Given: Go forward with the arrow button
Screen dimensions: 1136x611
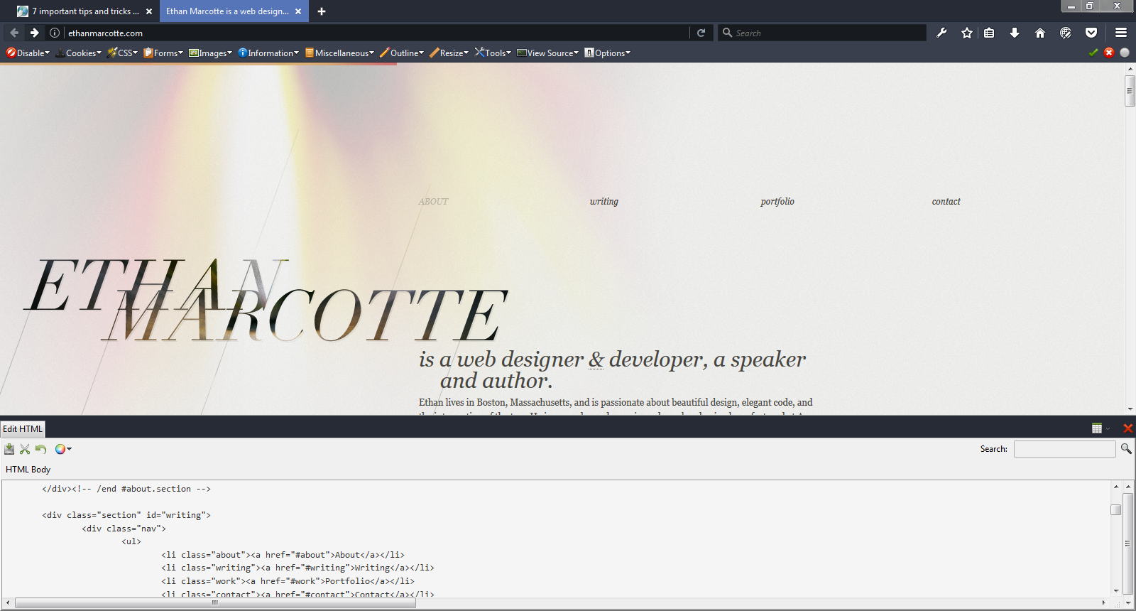Looking at the screenshot, I should 34,33.
